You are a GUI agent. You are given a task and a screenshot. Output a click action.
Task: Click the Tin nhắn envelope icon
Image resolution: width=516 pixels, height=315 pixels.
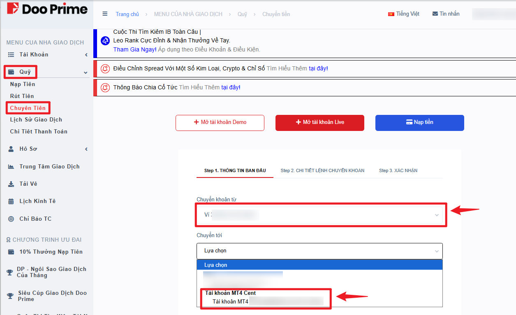pyautogui.click(x=435, y=14)
